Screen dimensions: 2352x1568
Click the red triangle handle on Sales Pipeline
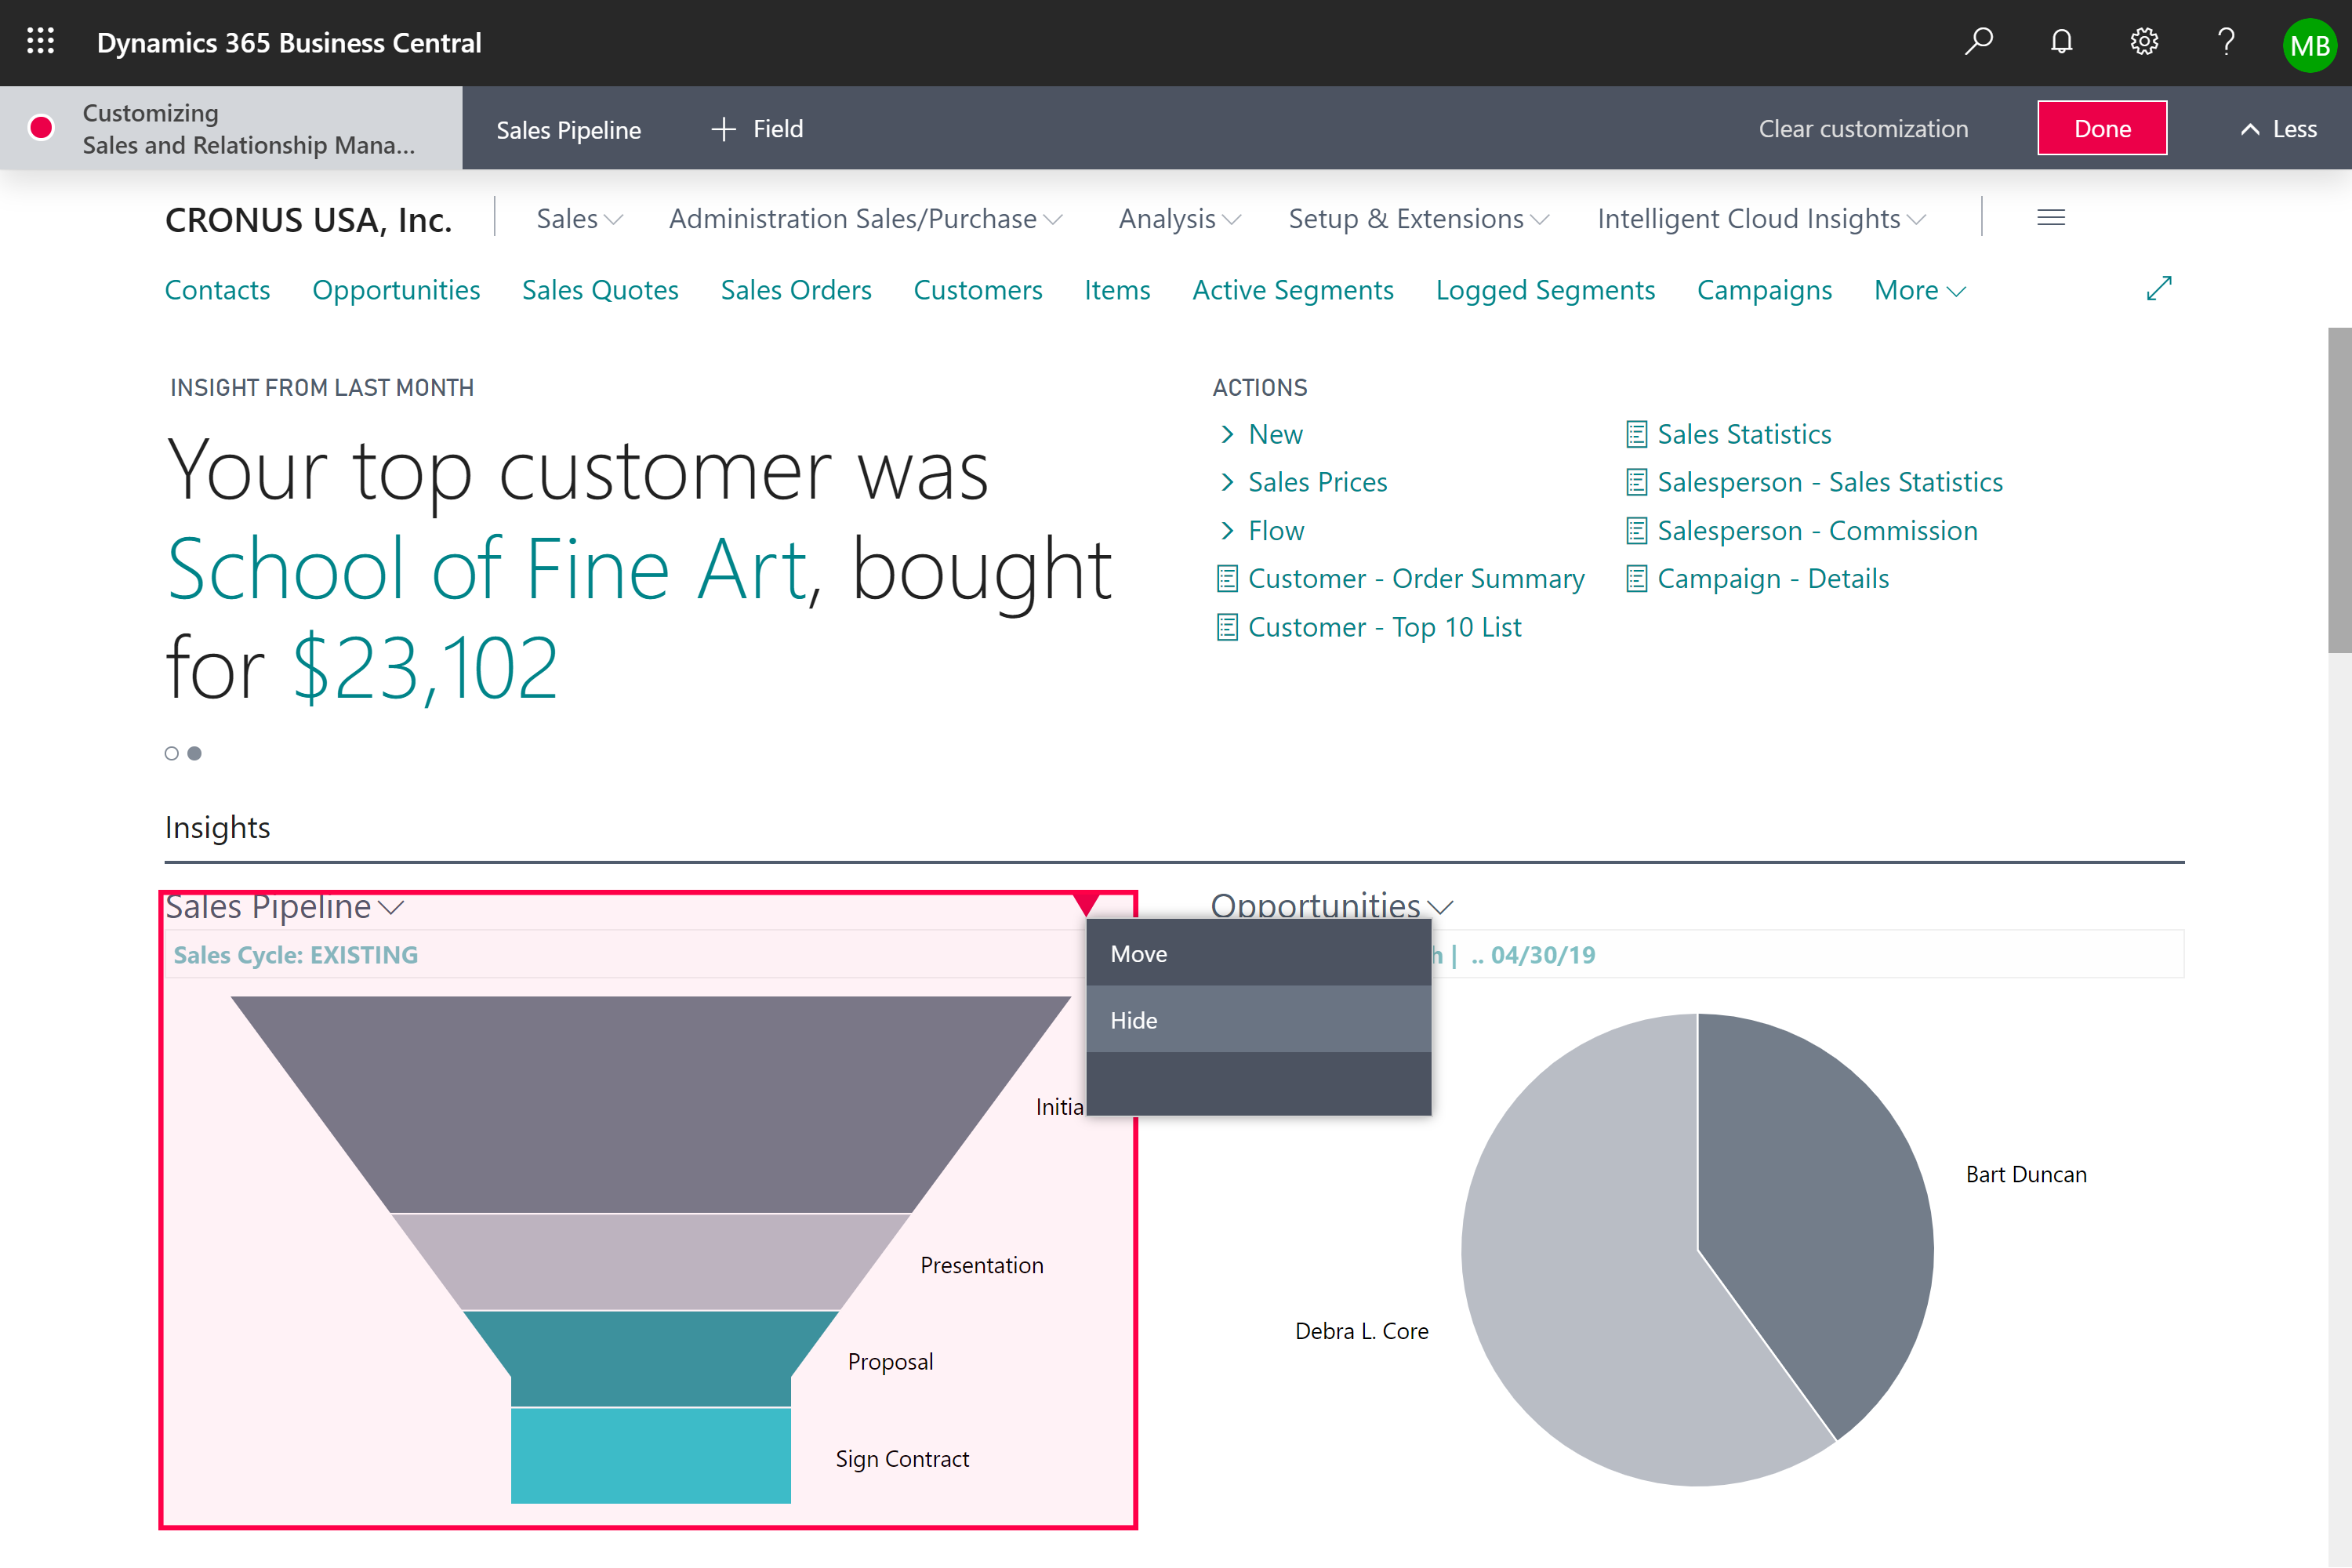1086,904
